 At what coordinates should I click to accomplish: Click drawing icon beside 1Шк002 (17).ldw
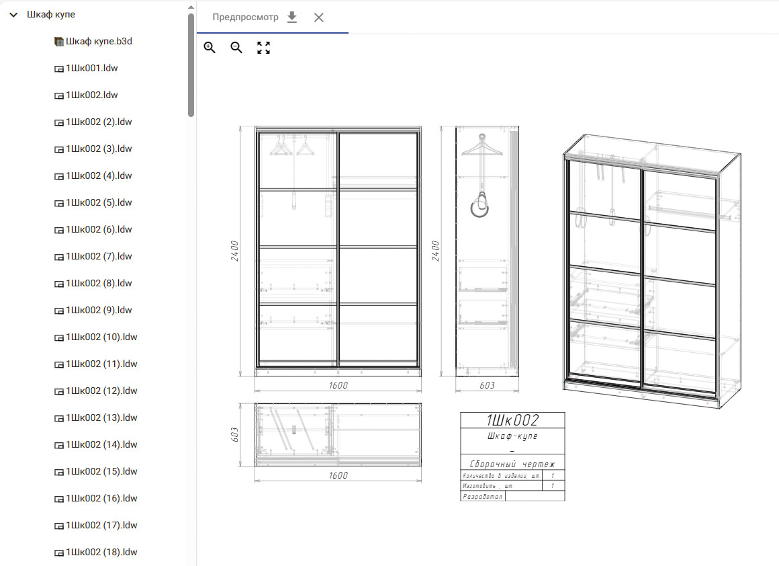(x=58, y=526)
